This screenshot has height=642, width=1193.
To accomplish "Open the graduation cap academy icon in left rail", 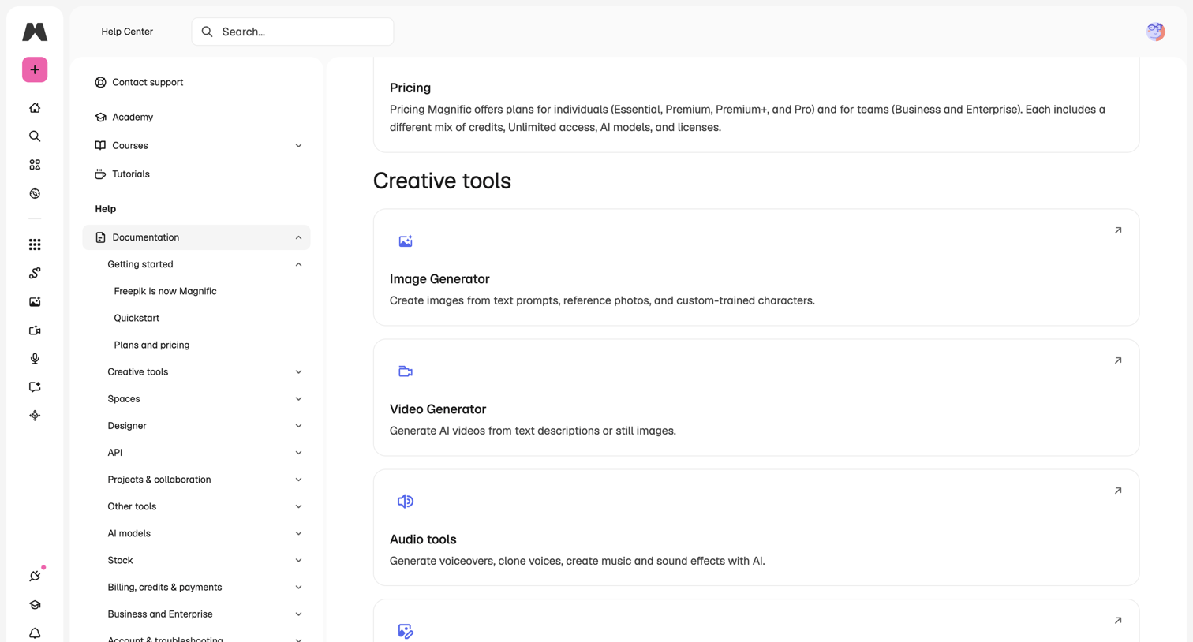I will [x=35, y=605].
